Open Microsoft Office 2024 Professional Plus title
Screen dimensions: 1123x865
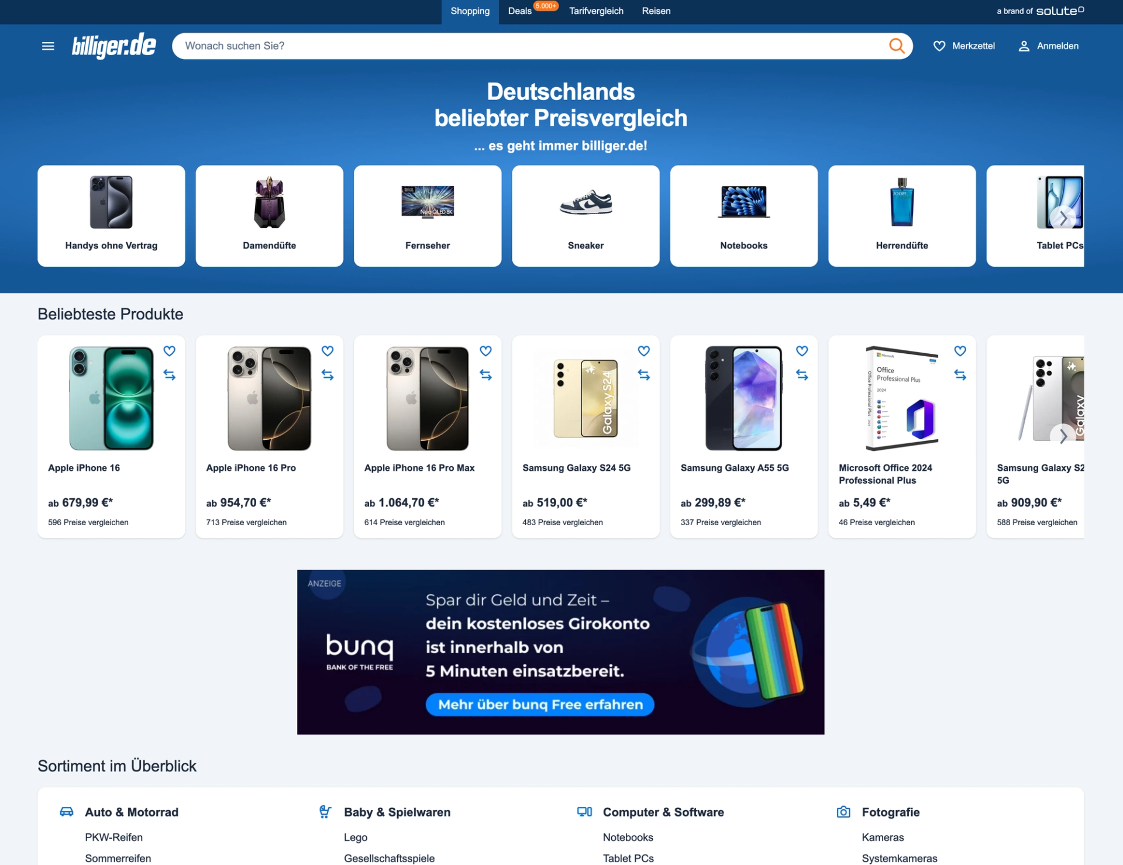(886, 474)
